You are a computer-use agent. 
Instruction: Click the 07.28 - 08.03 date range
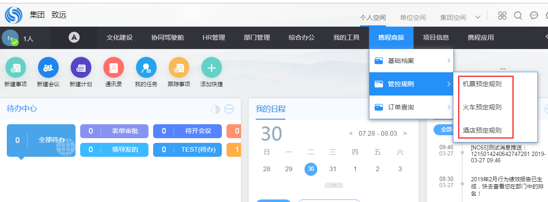tap(378, 134)
